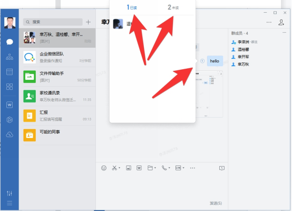This screenshot has width=292, height=211.
Task: Expand the phone call dropdown arrow
Action: (169, 168)
